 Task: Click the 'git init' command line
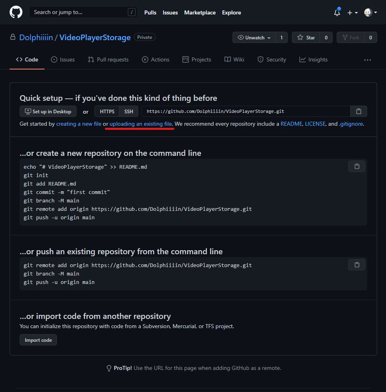click(36, 175)
